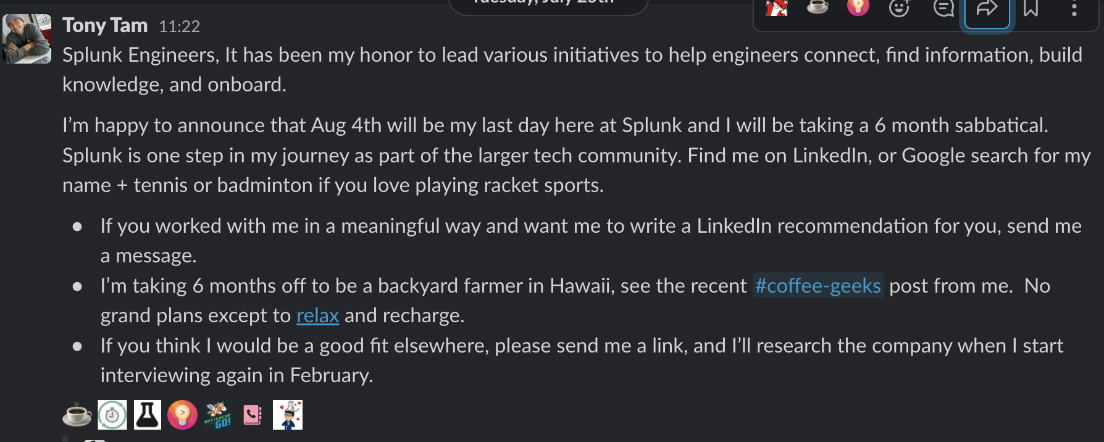Viewport: 1104px width, 442px height.
Task: Click the forward message arrow icon
Action: click(x=987, y=9)
